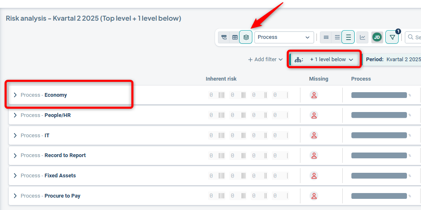The width and height of the screenshot is (421, 210).
Task: Open the Process grouping dropdown
Action: (x=284, y=37)
